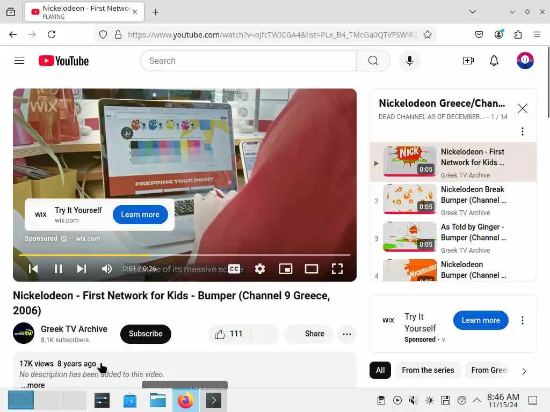Reload the page
550x412 pixels.
click(x=52, y=34)
